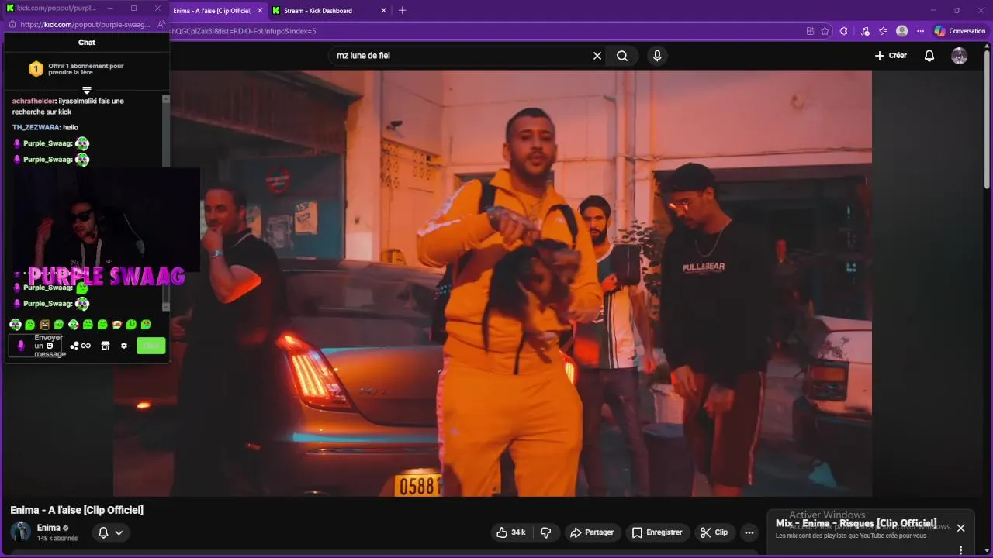Like the video showing 34 k
The image size is (993, 558).
tap(511, 532)
